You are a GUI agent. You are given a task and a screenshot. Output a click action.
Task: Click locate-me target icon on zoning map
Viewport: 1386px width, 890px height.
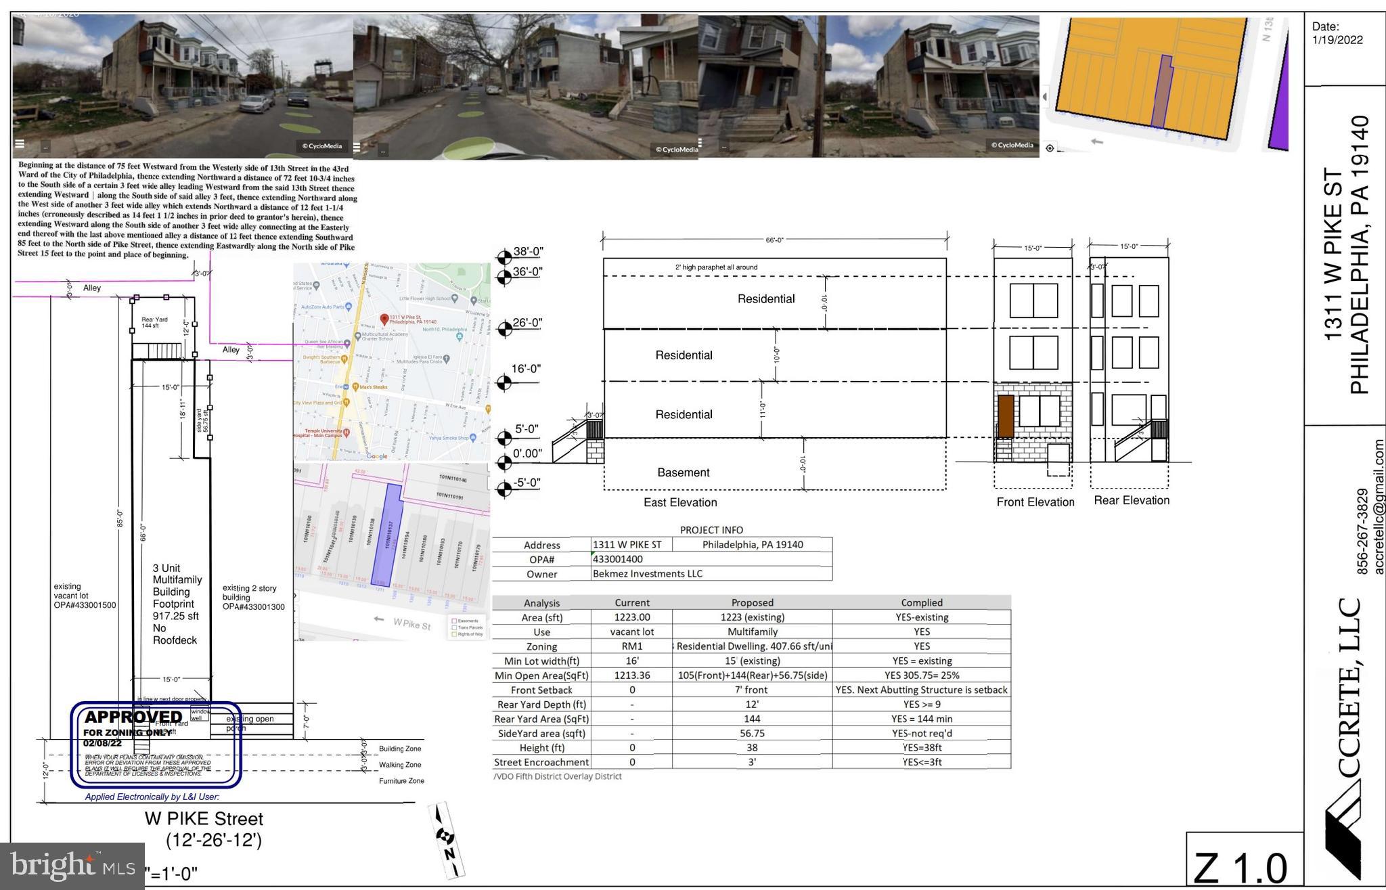1050,148
